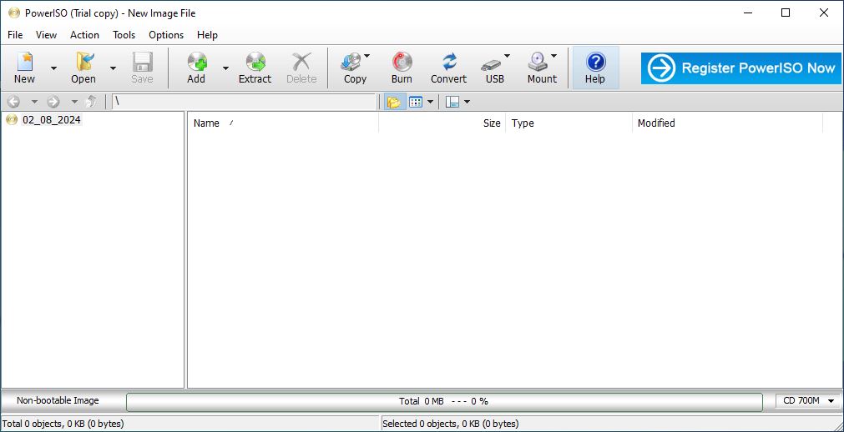Open the Action menu

pos(84,35)
